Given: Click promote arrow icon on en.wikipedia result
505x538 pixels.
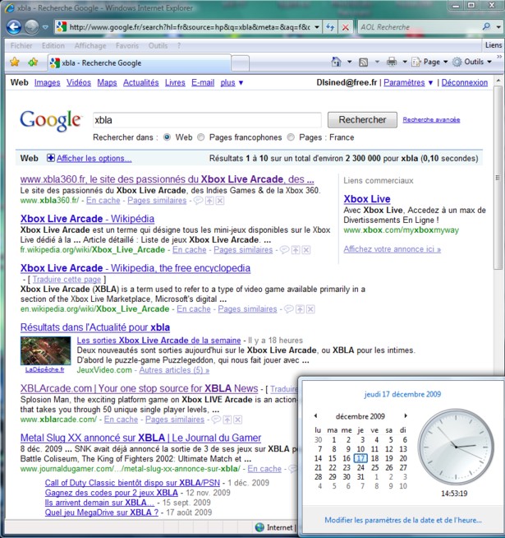Looking at the screenshot, I should [300, 309].
